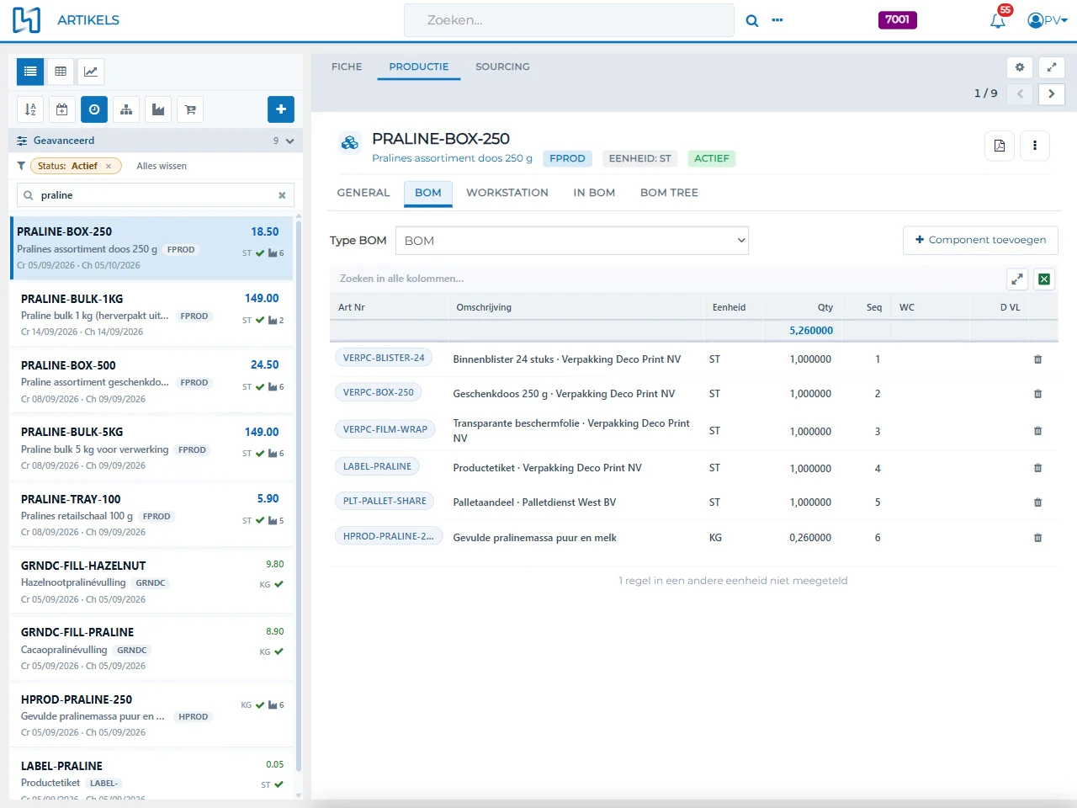Open the article kebab menu

tap(1035, 146)
